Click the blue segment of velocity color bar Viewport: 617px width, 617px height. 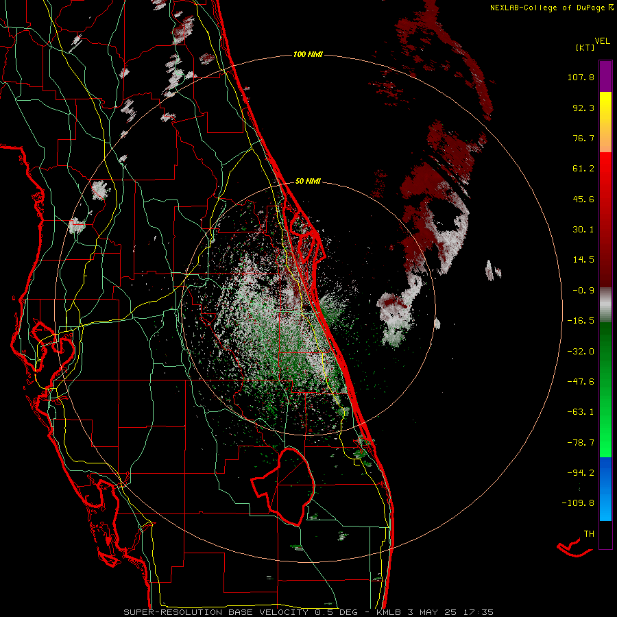coord(605,489)
